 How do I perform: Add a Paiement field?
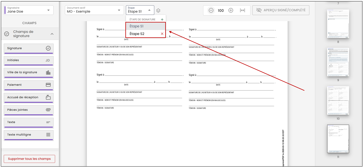[x=29, y=85]
